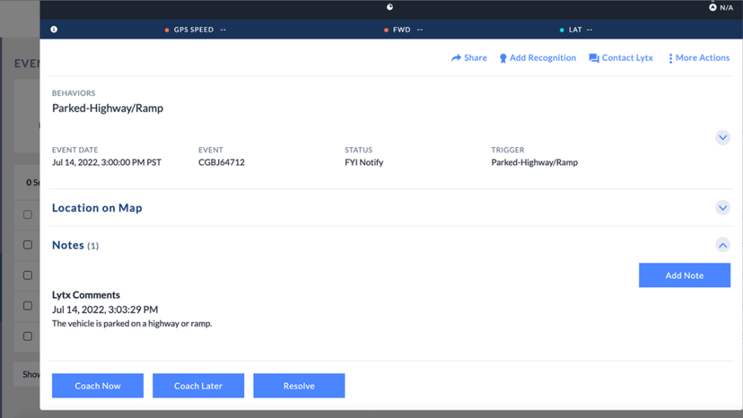Click the Location on Map heading
This screenshot has height=418, width=743.
(x=97, y=208)
